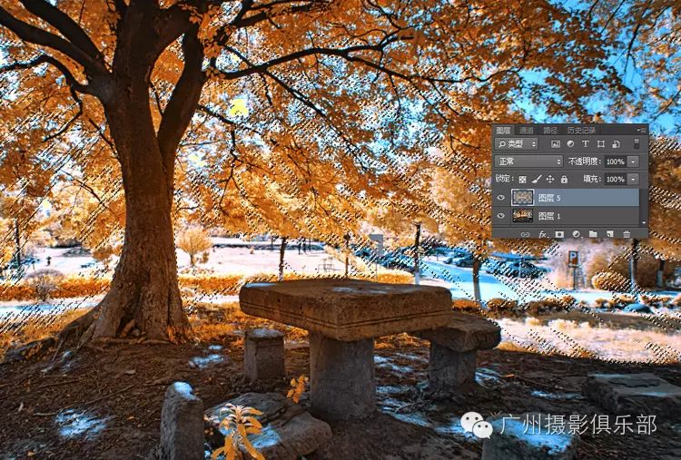681x460 pixels.
Task: Filter for adjustment layers icon
Action: 570,144
